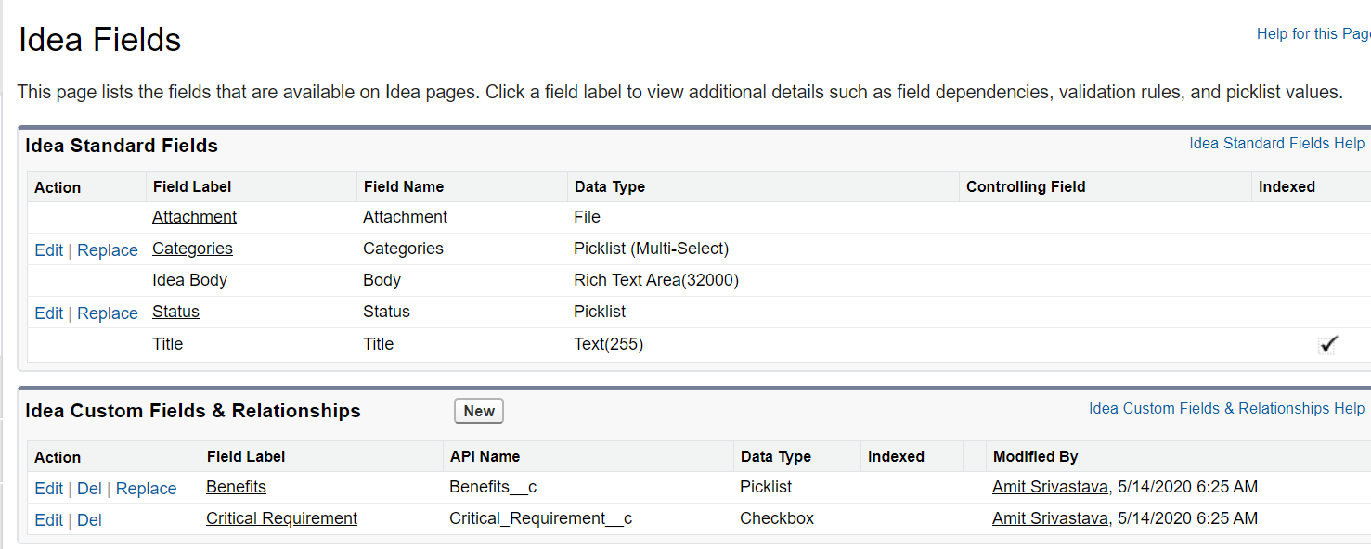Open the Benefits custom field
Image resolution: width=1371 pixels, height=549 pixels.
click(x=236, y=487)
